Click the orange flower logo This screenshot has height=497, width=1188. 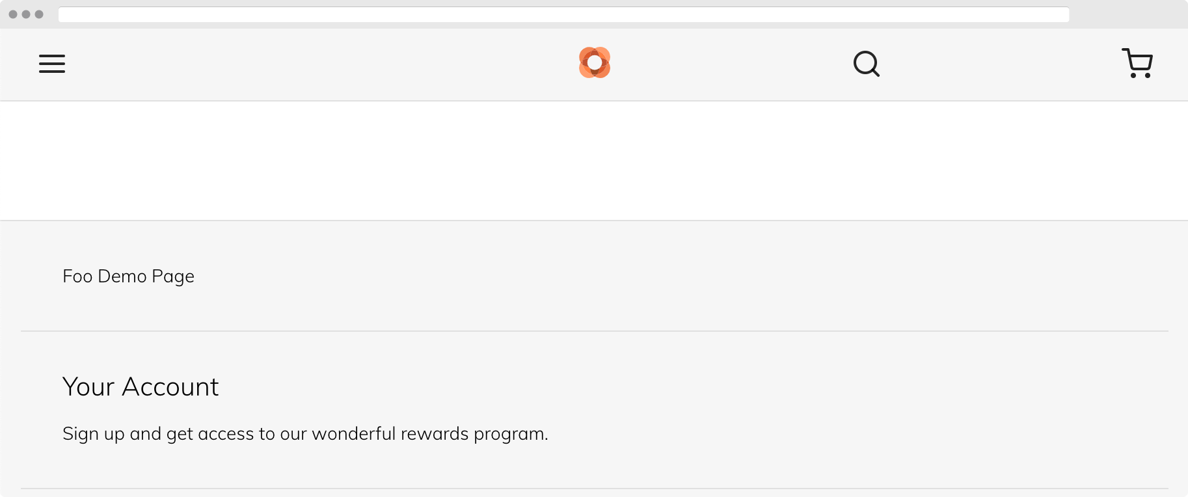tap(595, 62)
